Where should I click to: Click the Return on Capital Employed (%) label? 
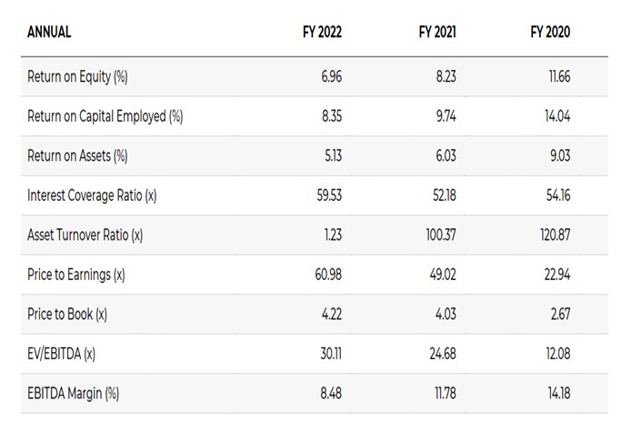pyautogui.click(x=105, y=116)
